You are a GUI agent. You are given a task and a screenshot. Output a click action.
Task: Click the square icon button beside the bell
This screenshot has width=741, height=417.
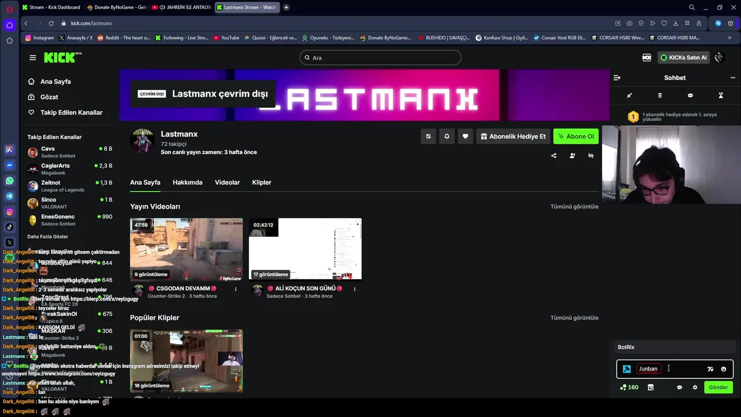(x=428, y=136)
